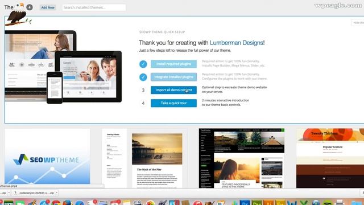Screen dimensions: 364x205
Task: Open Firefox from the dock
Action: tap(68, 203)
